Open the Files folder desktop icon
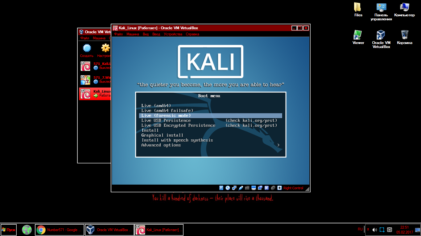Screen dimensions: 421x236 (x=358, y=10)
